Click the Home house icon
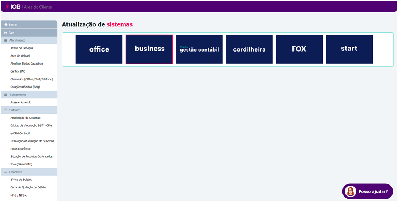398x202 pixels. coord(6,24)
